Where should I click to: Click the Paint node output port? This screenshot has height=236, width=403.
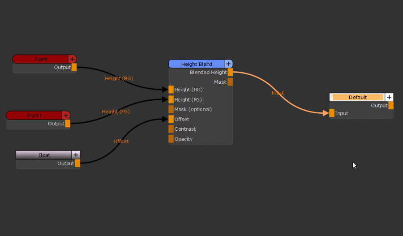pyautogui.click(x=74, y=67)
